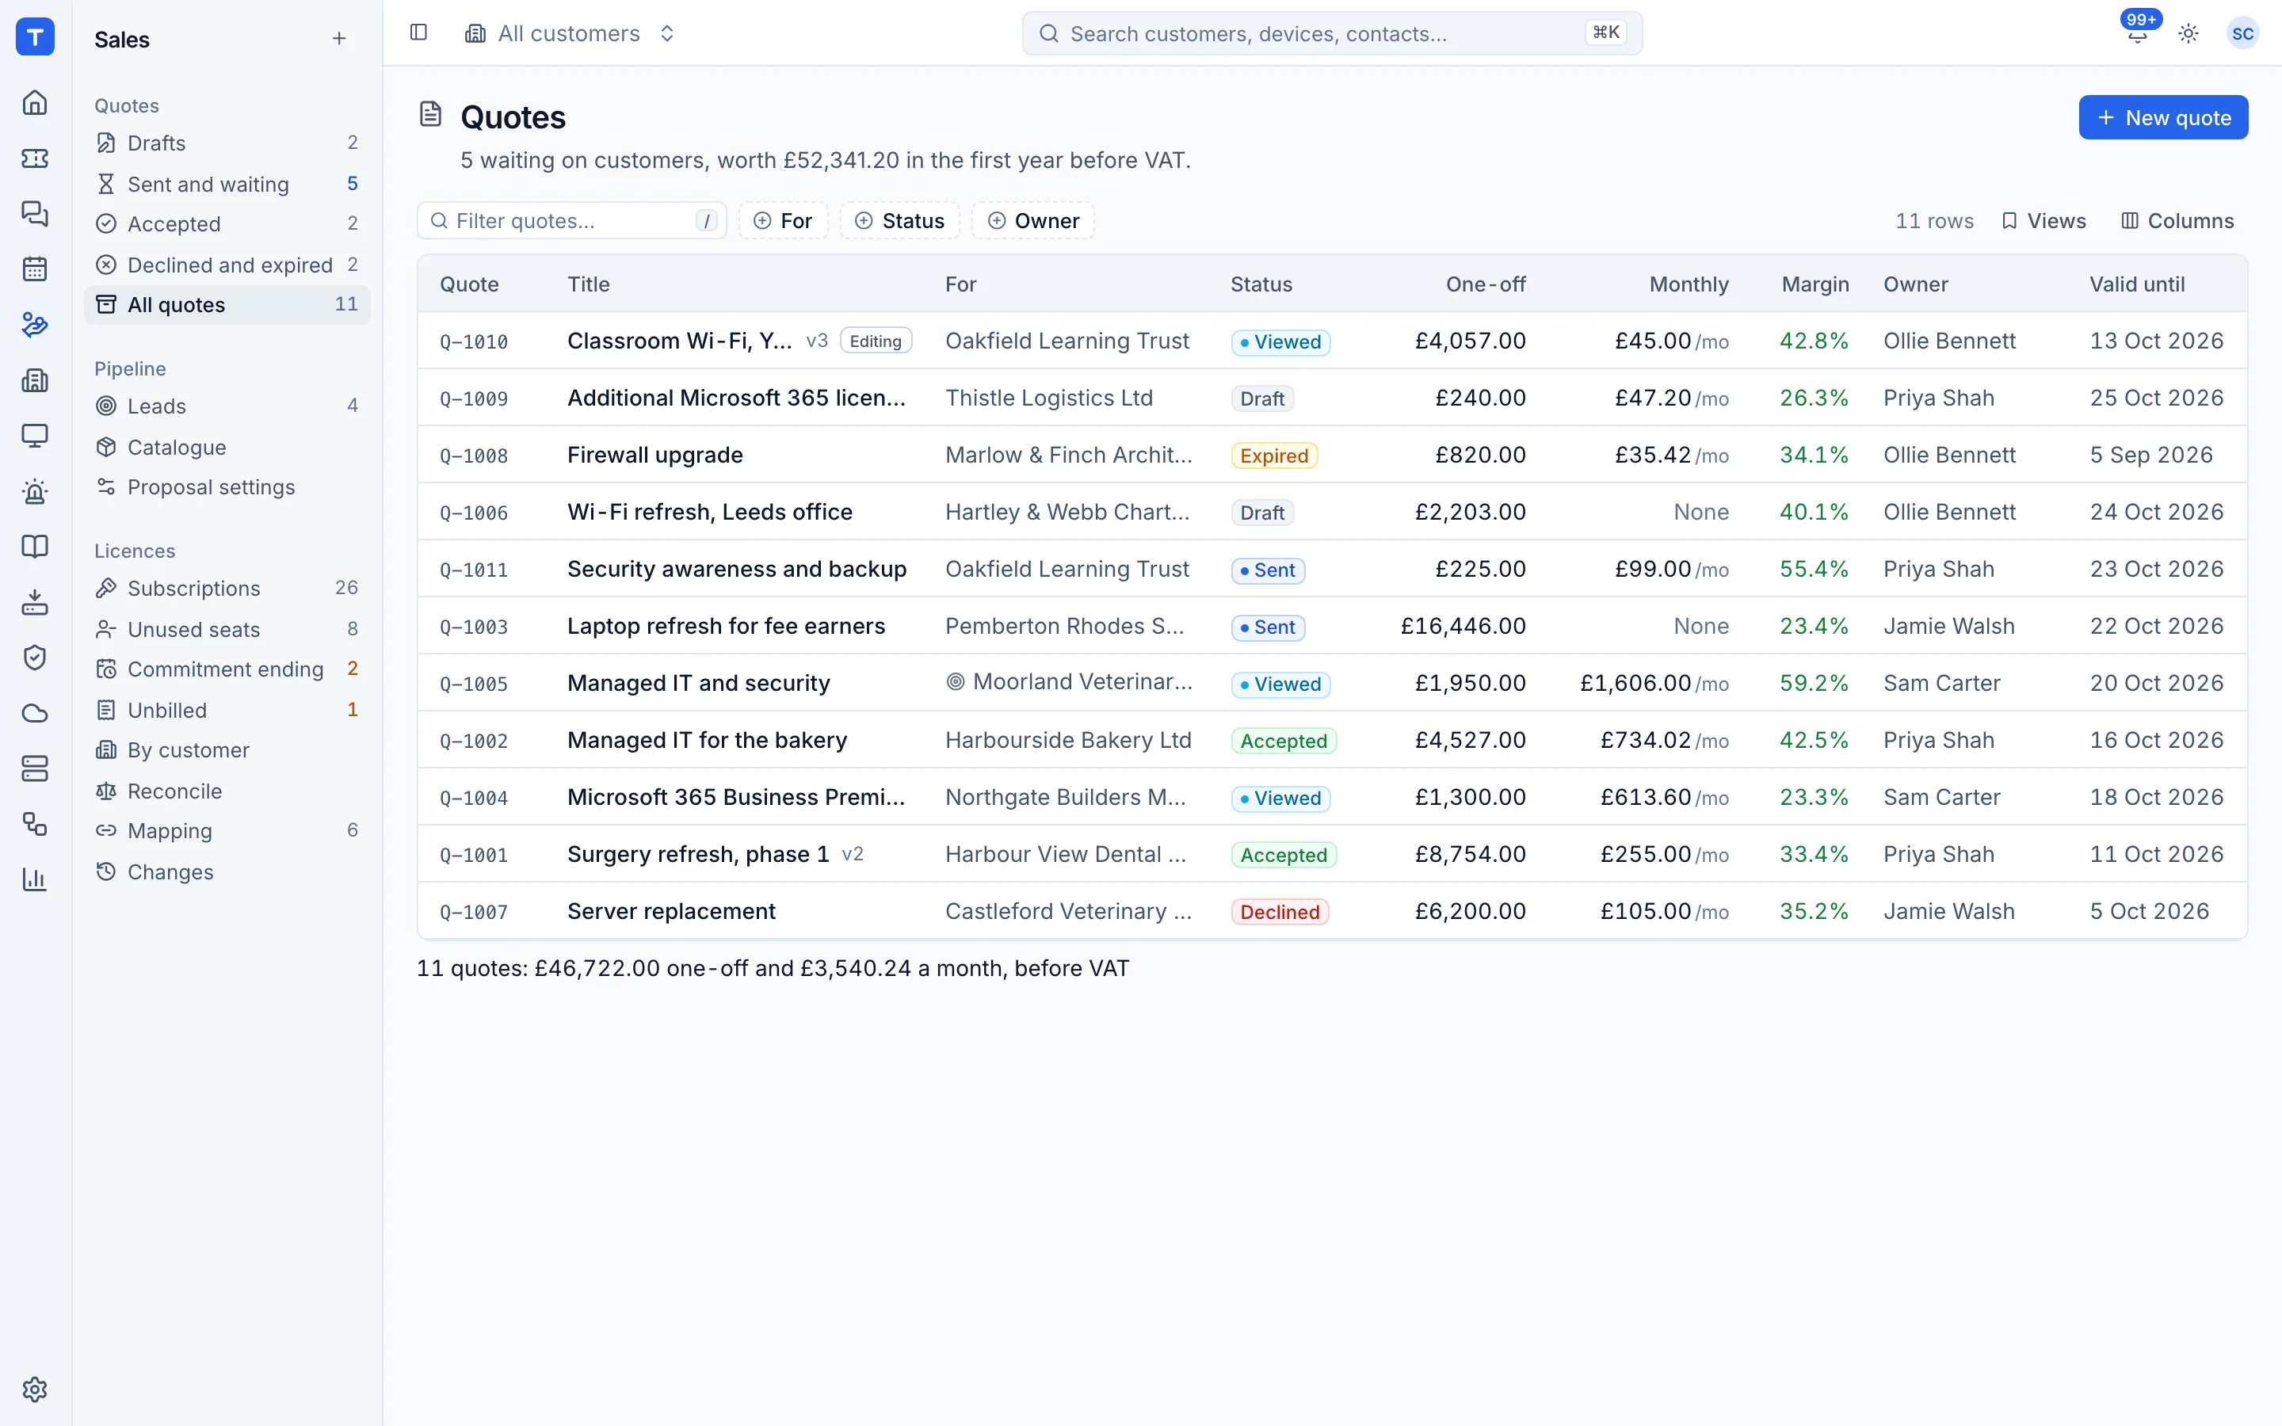
Task: Focus the Filter quotes input
Action: [571, 221]
